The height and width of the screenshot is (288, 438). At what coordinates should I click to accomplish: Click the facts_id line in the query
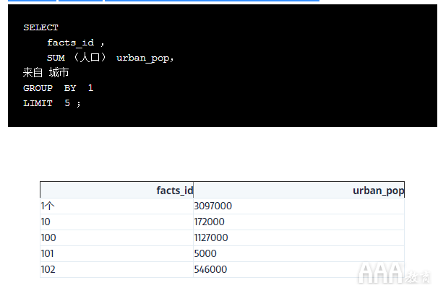tap(75, 43)
